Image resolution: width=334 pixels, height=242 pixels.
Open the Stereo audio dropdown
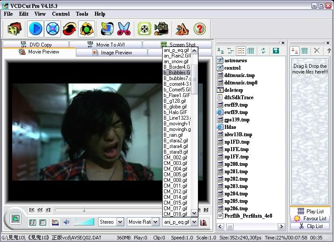pyautogui.click(x=120, y=222)
